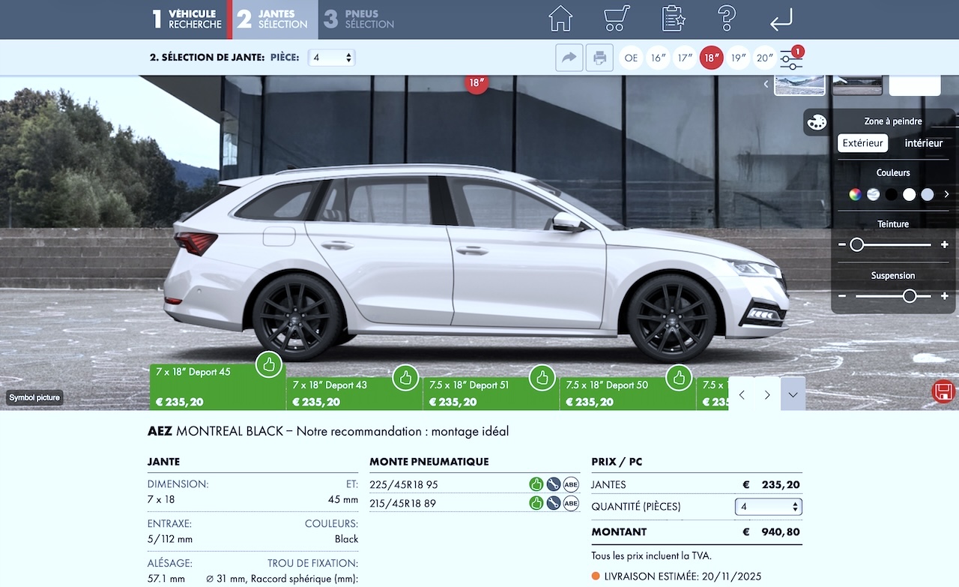Screen dimensions: 959x587
Task: Select the 19″ wheel size filter
Action: (738, 58)
